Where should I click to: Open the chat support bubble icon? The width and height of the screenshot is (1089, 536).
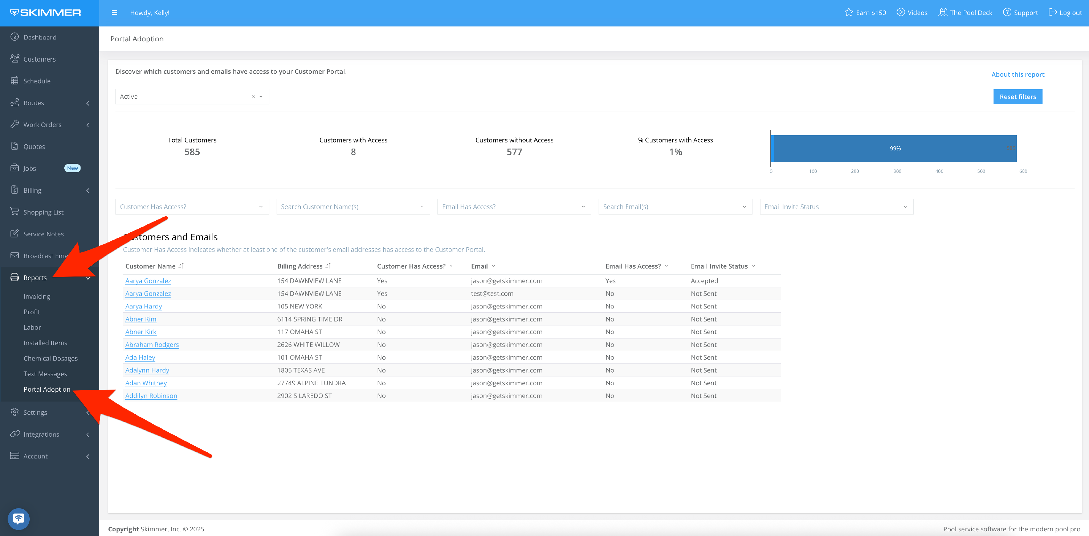point(19,518)
